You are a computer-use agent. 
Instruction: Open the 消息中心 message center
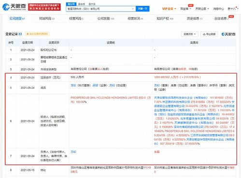pos(218,9)
